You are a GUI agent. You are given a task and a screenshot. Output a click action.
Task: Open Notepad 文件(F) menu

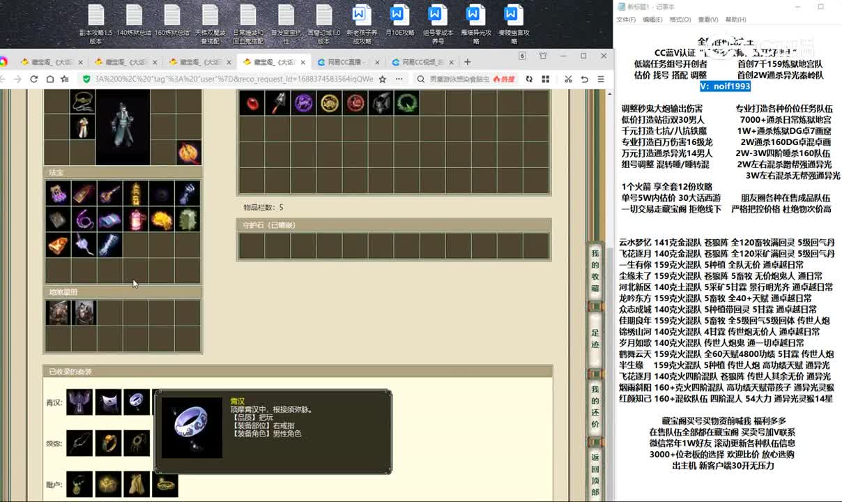click(x=626, y=20)
